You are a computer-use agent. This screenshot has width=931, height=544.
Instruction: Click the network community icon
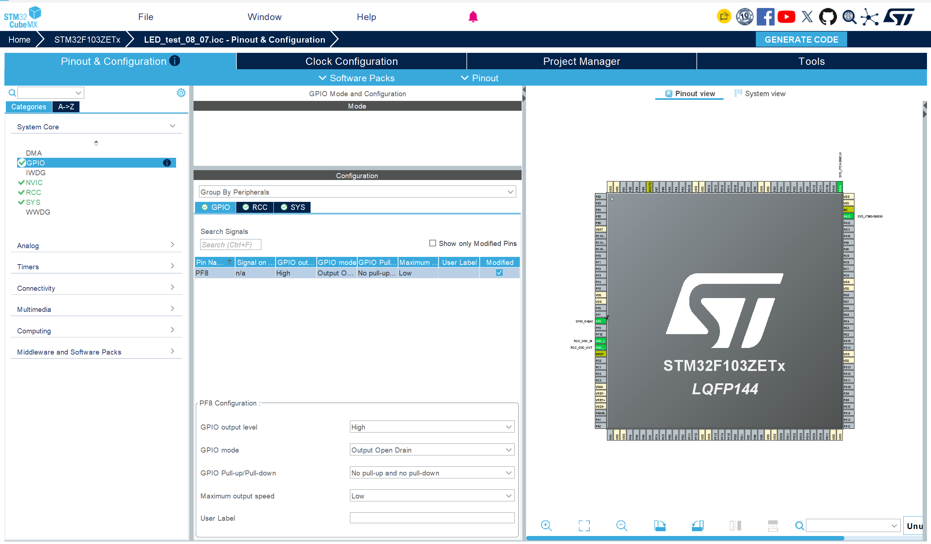(x=870, y=17)
